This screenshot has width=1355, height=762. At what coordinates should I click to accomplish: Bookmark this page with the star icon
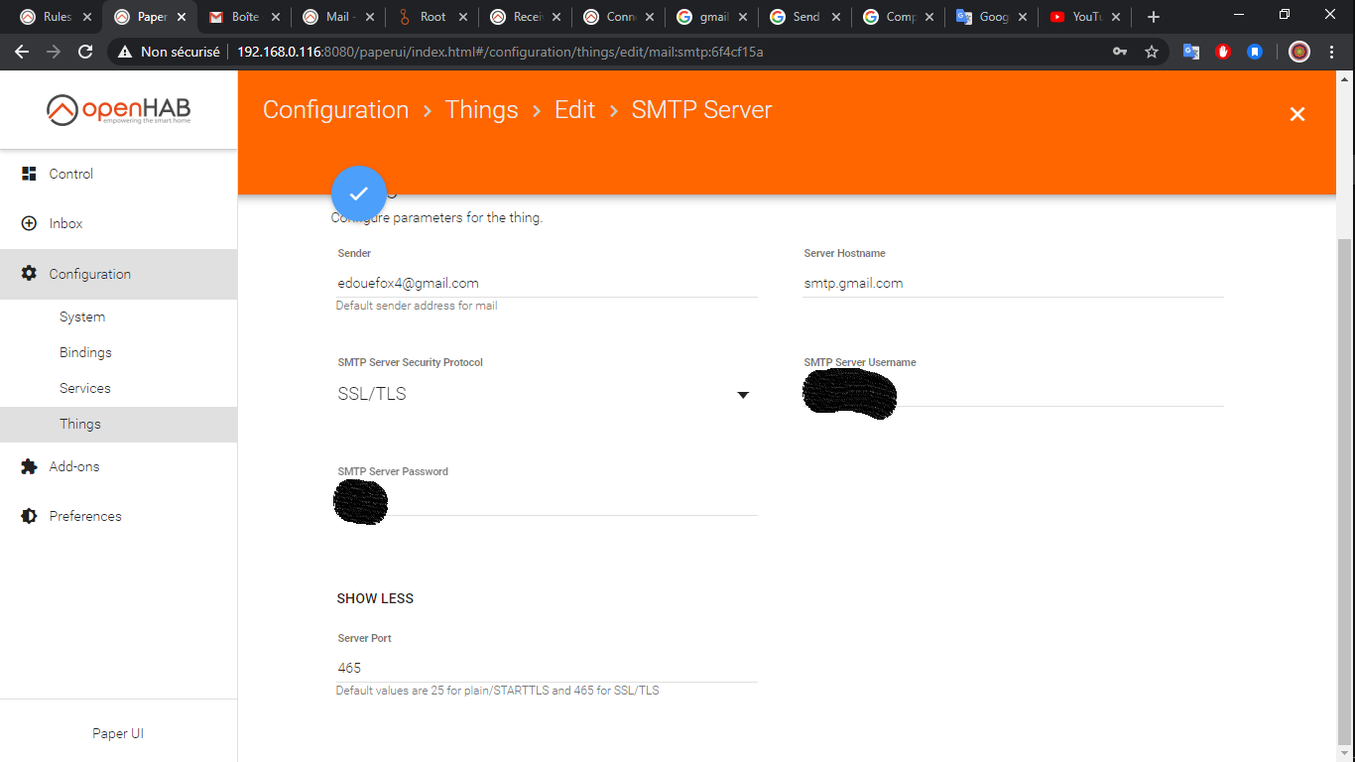(x=1152, y=52)
